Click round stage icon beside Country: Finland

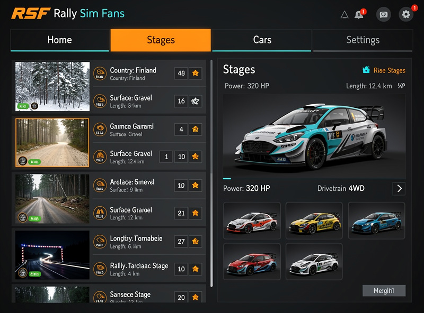[x=100, y=73]
